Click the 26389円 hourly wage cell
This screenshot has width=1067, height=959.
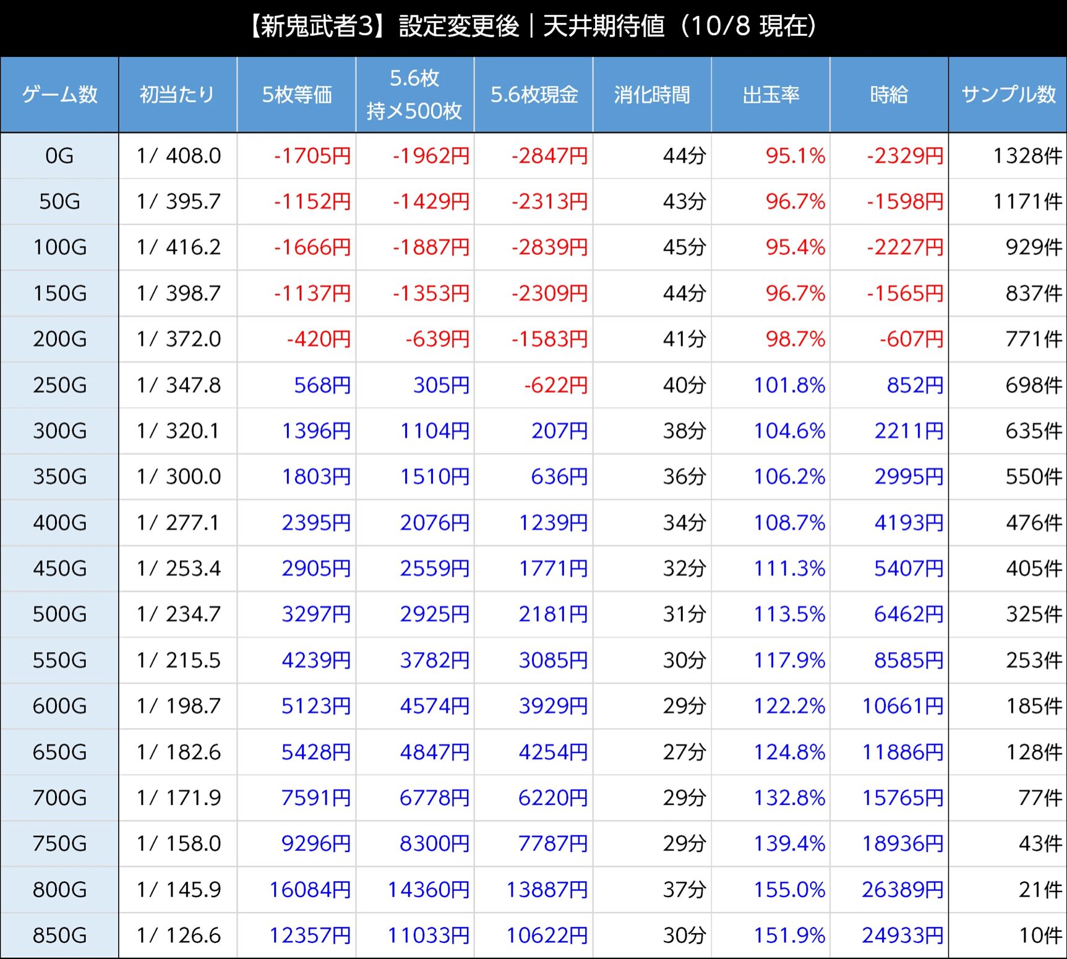[902, 890]
